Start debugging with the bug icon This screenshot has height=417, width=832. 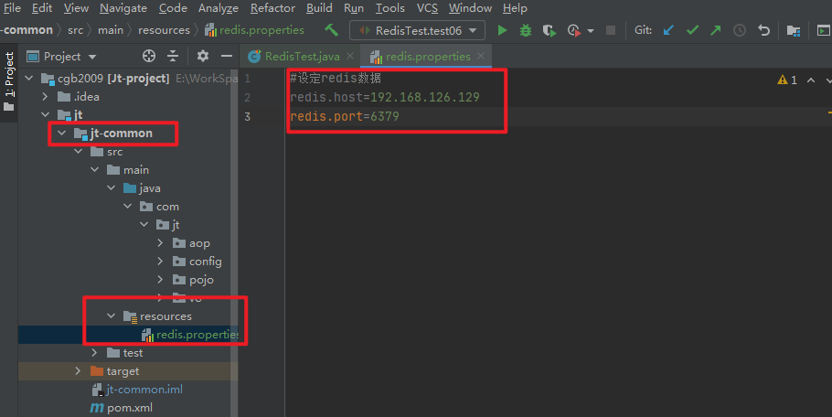(526, 30)
